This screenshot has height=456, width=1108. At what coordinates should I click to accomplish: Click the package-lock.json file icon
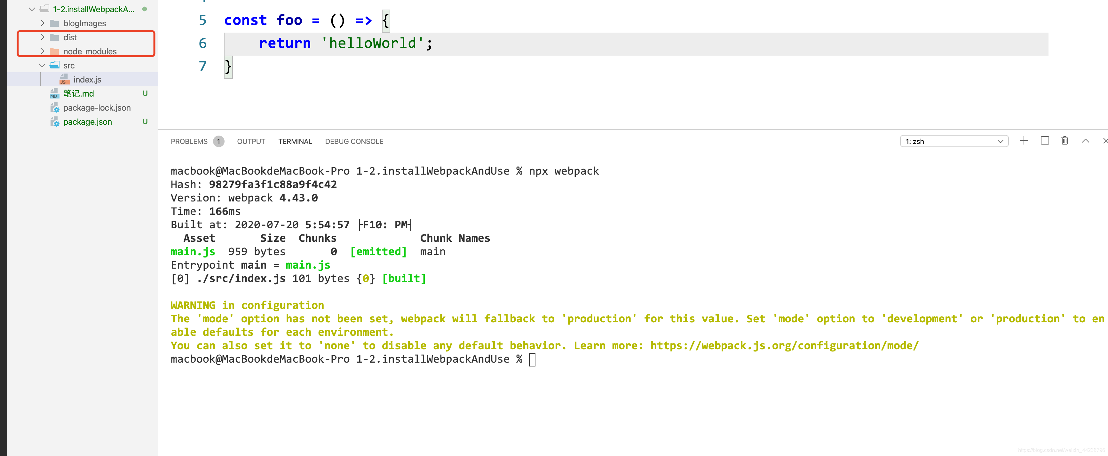(x=55, y=107)
